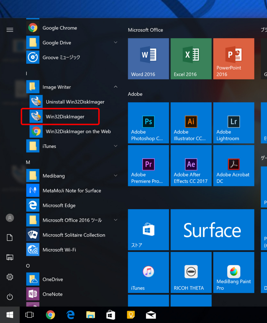267x323 pixels.
Task: Open Mail from the taskbar
Action: click(x=151, y=315)
